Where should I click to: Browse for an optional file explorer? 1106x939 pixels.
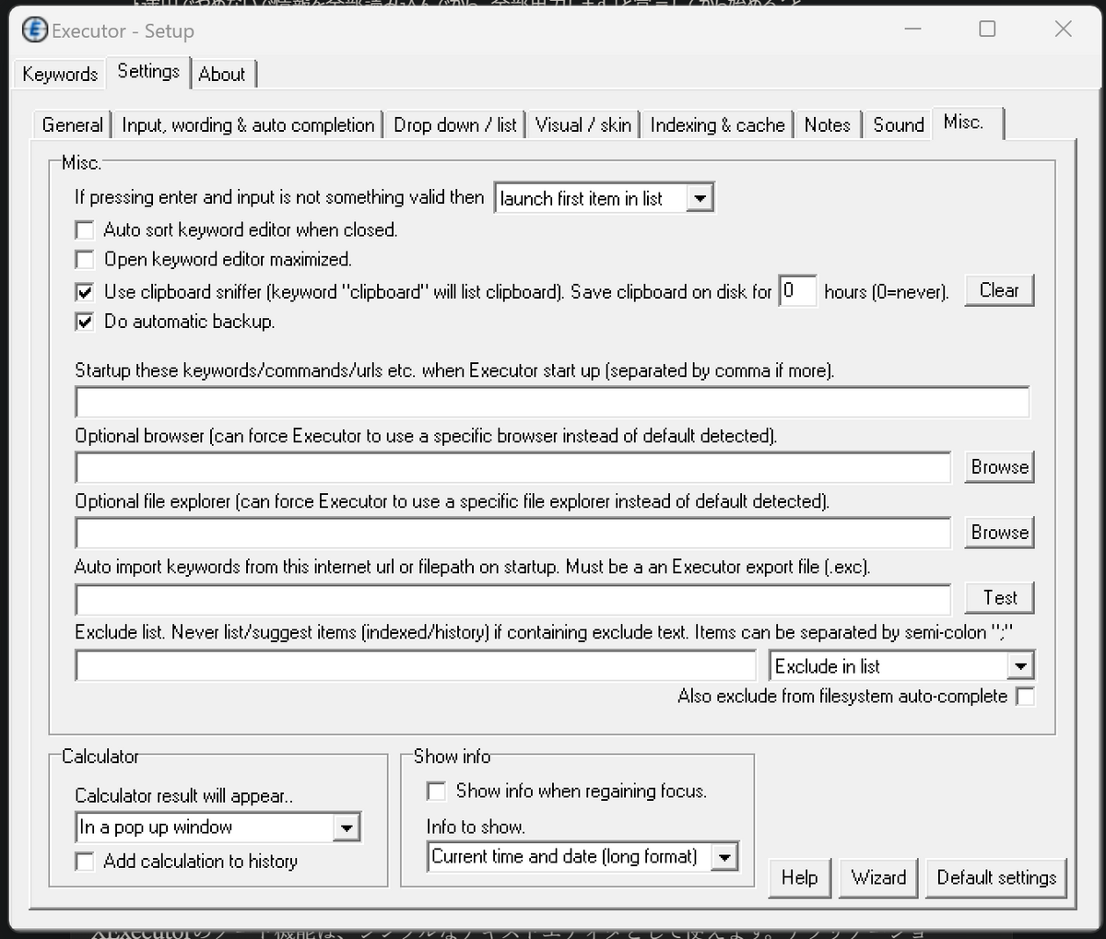[x=999, y=533]
